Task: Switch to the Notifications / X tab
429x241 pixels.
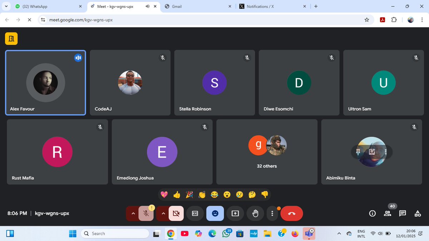Action: 272,6
